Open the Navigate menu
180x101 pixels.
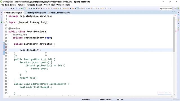point(31,5)
